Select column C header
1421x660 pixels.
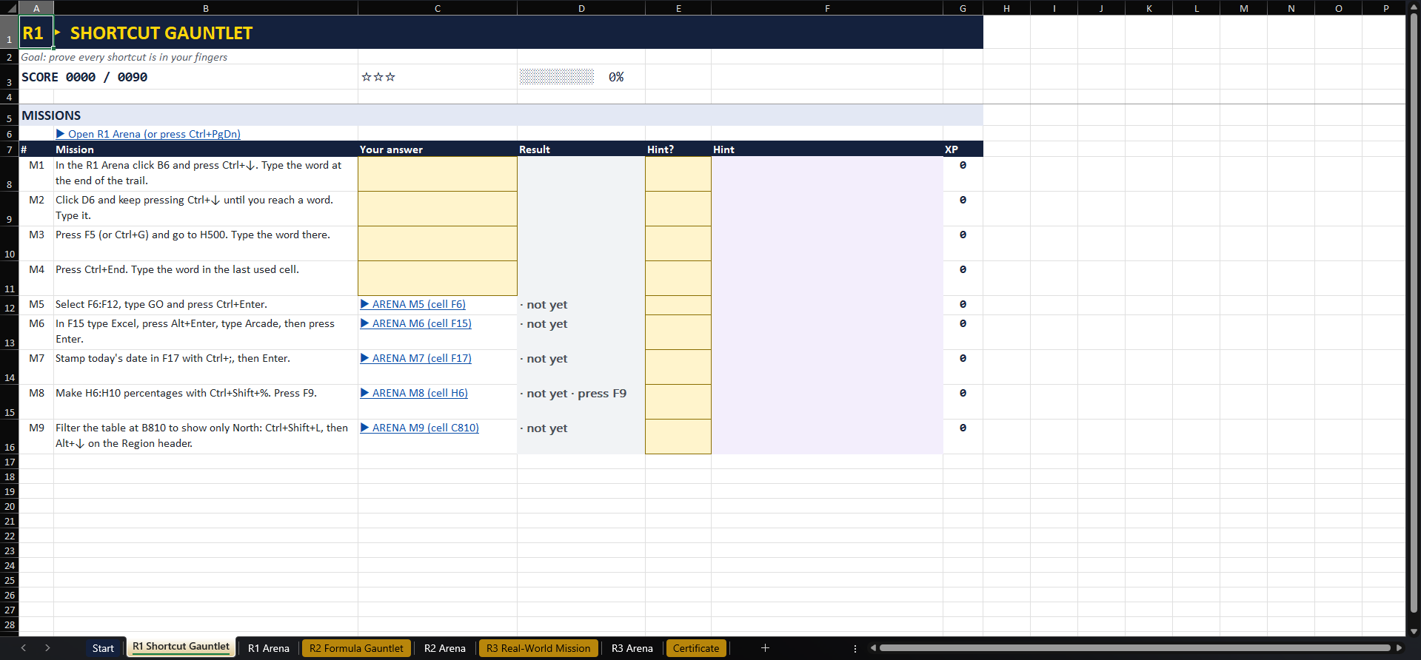[438, 8]
